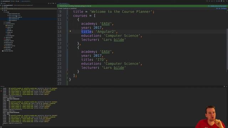This screenshot has width=228, height=128.
Task: Click year value 2017 on line 13
Action: 97,28
